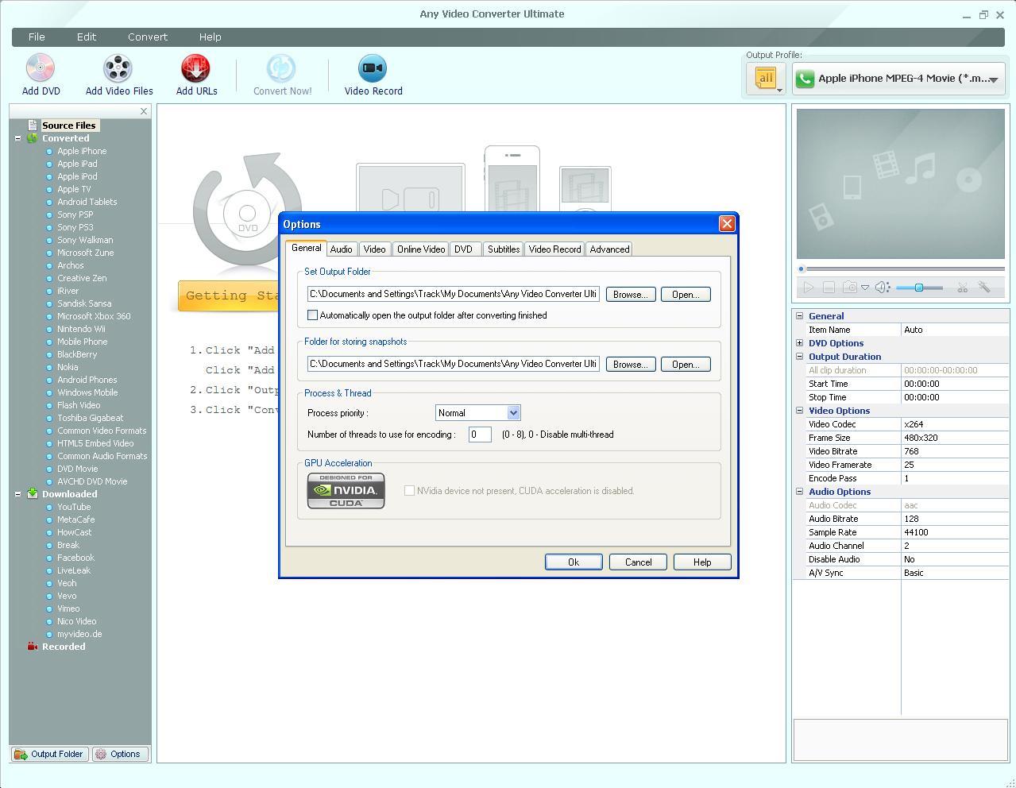The image size is (1016, 788).
Task: Click the Options gear button at bottom
Action: [118, 755]
